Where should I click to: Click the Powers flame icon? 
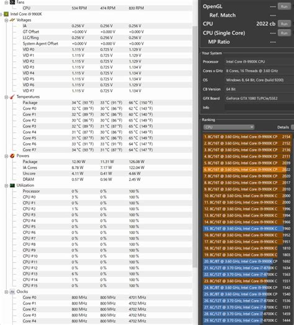point(12,156)
